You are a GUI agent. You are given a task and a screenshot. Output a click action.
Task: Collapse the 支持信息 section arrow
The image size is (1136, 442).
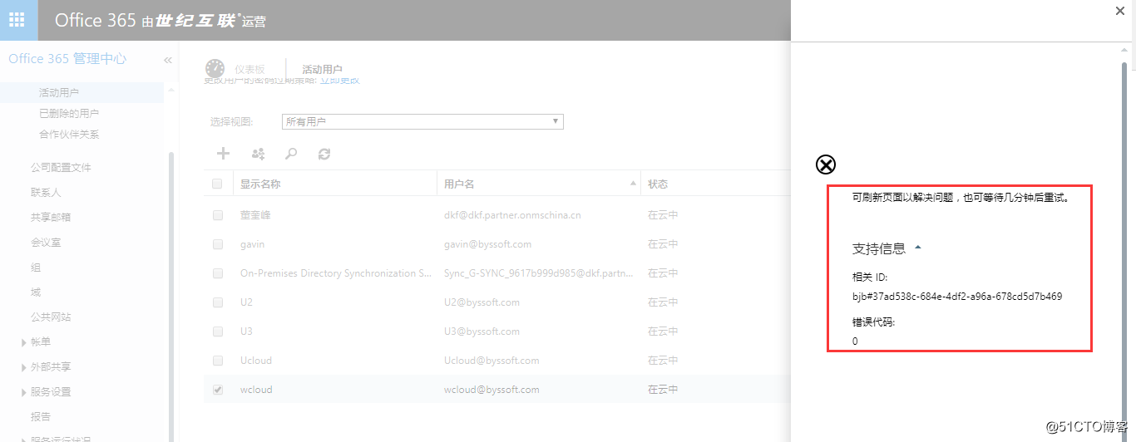918,248
